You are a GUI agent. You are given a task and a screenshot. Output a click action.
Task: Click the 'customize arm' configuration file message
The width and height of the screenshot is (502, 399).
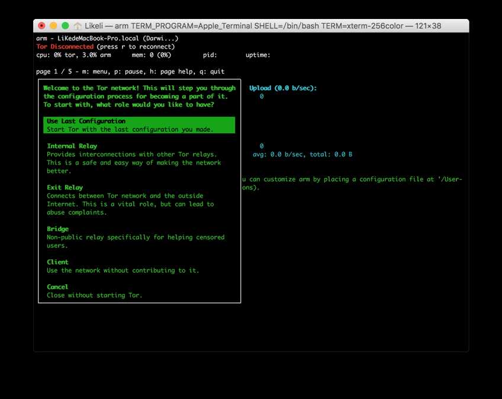352,183
